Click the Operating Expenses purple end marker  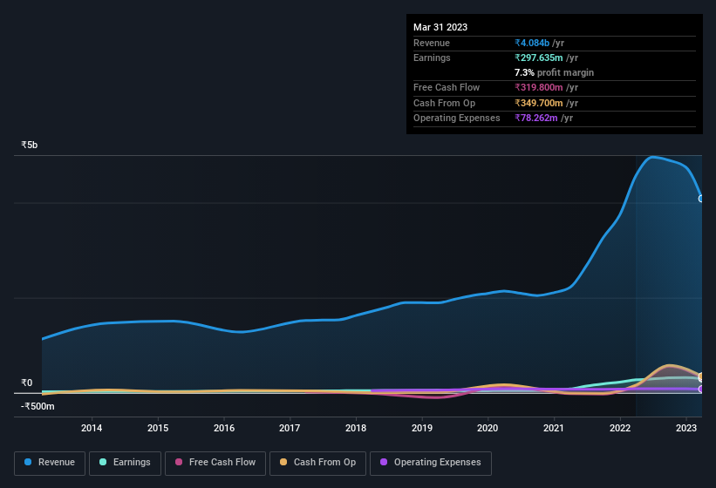(x=701, y=389)
